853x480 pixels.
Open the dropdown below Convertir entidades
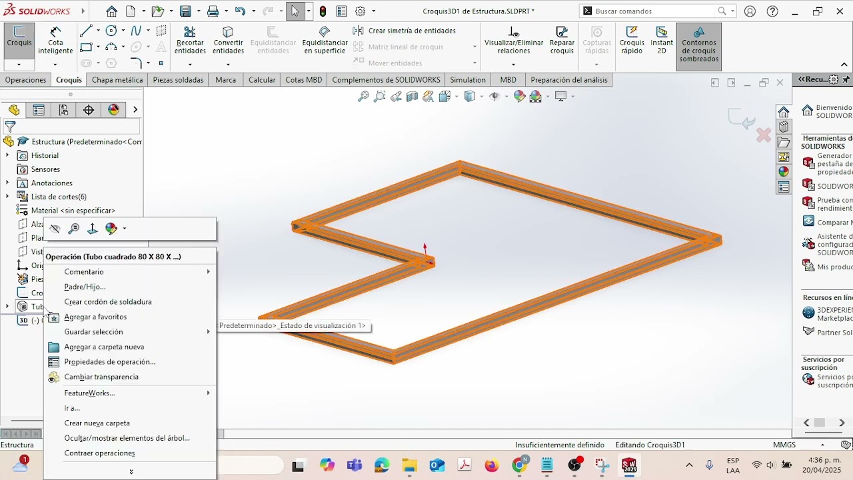coord(228,65)
